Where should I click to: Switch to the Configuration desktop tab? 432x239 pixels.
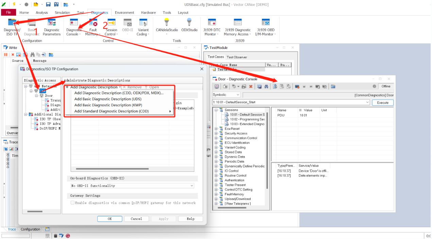coord(30,229)
